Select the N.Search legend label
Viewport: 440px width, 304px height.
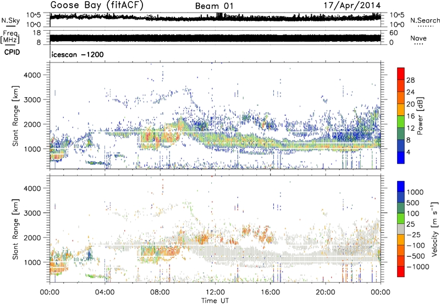[x=425, y=20]
